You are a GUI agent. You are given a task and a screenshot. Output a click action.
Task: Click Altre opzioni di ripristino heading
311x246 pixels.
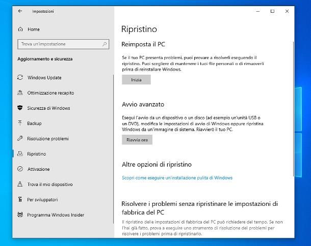(157, 164)
